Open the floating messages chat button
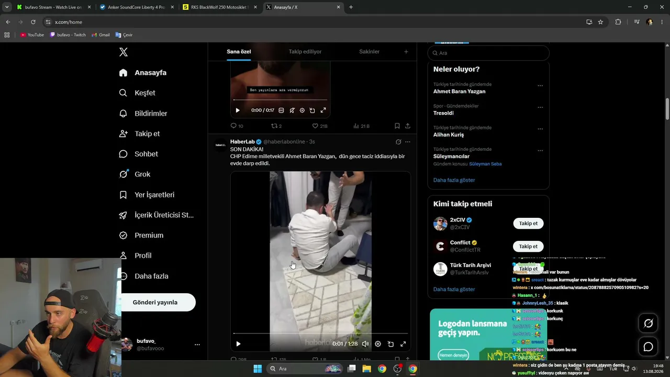This screenshot has height=377, width=670. (x=648, y=347)
